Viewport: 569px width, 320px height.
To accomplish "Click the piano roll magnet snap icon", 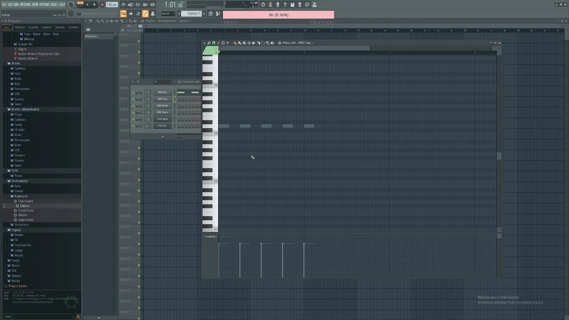I will tap(213, 43).
